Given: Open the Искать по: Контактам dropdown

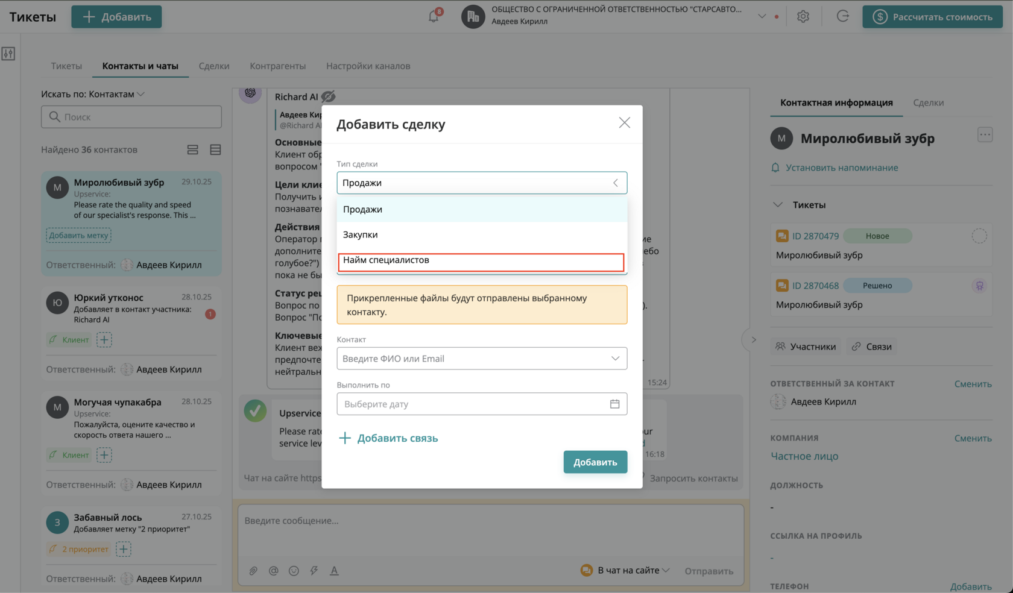Looking at the screenshot, I should tap(93, 94).
